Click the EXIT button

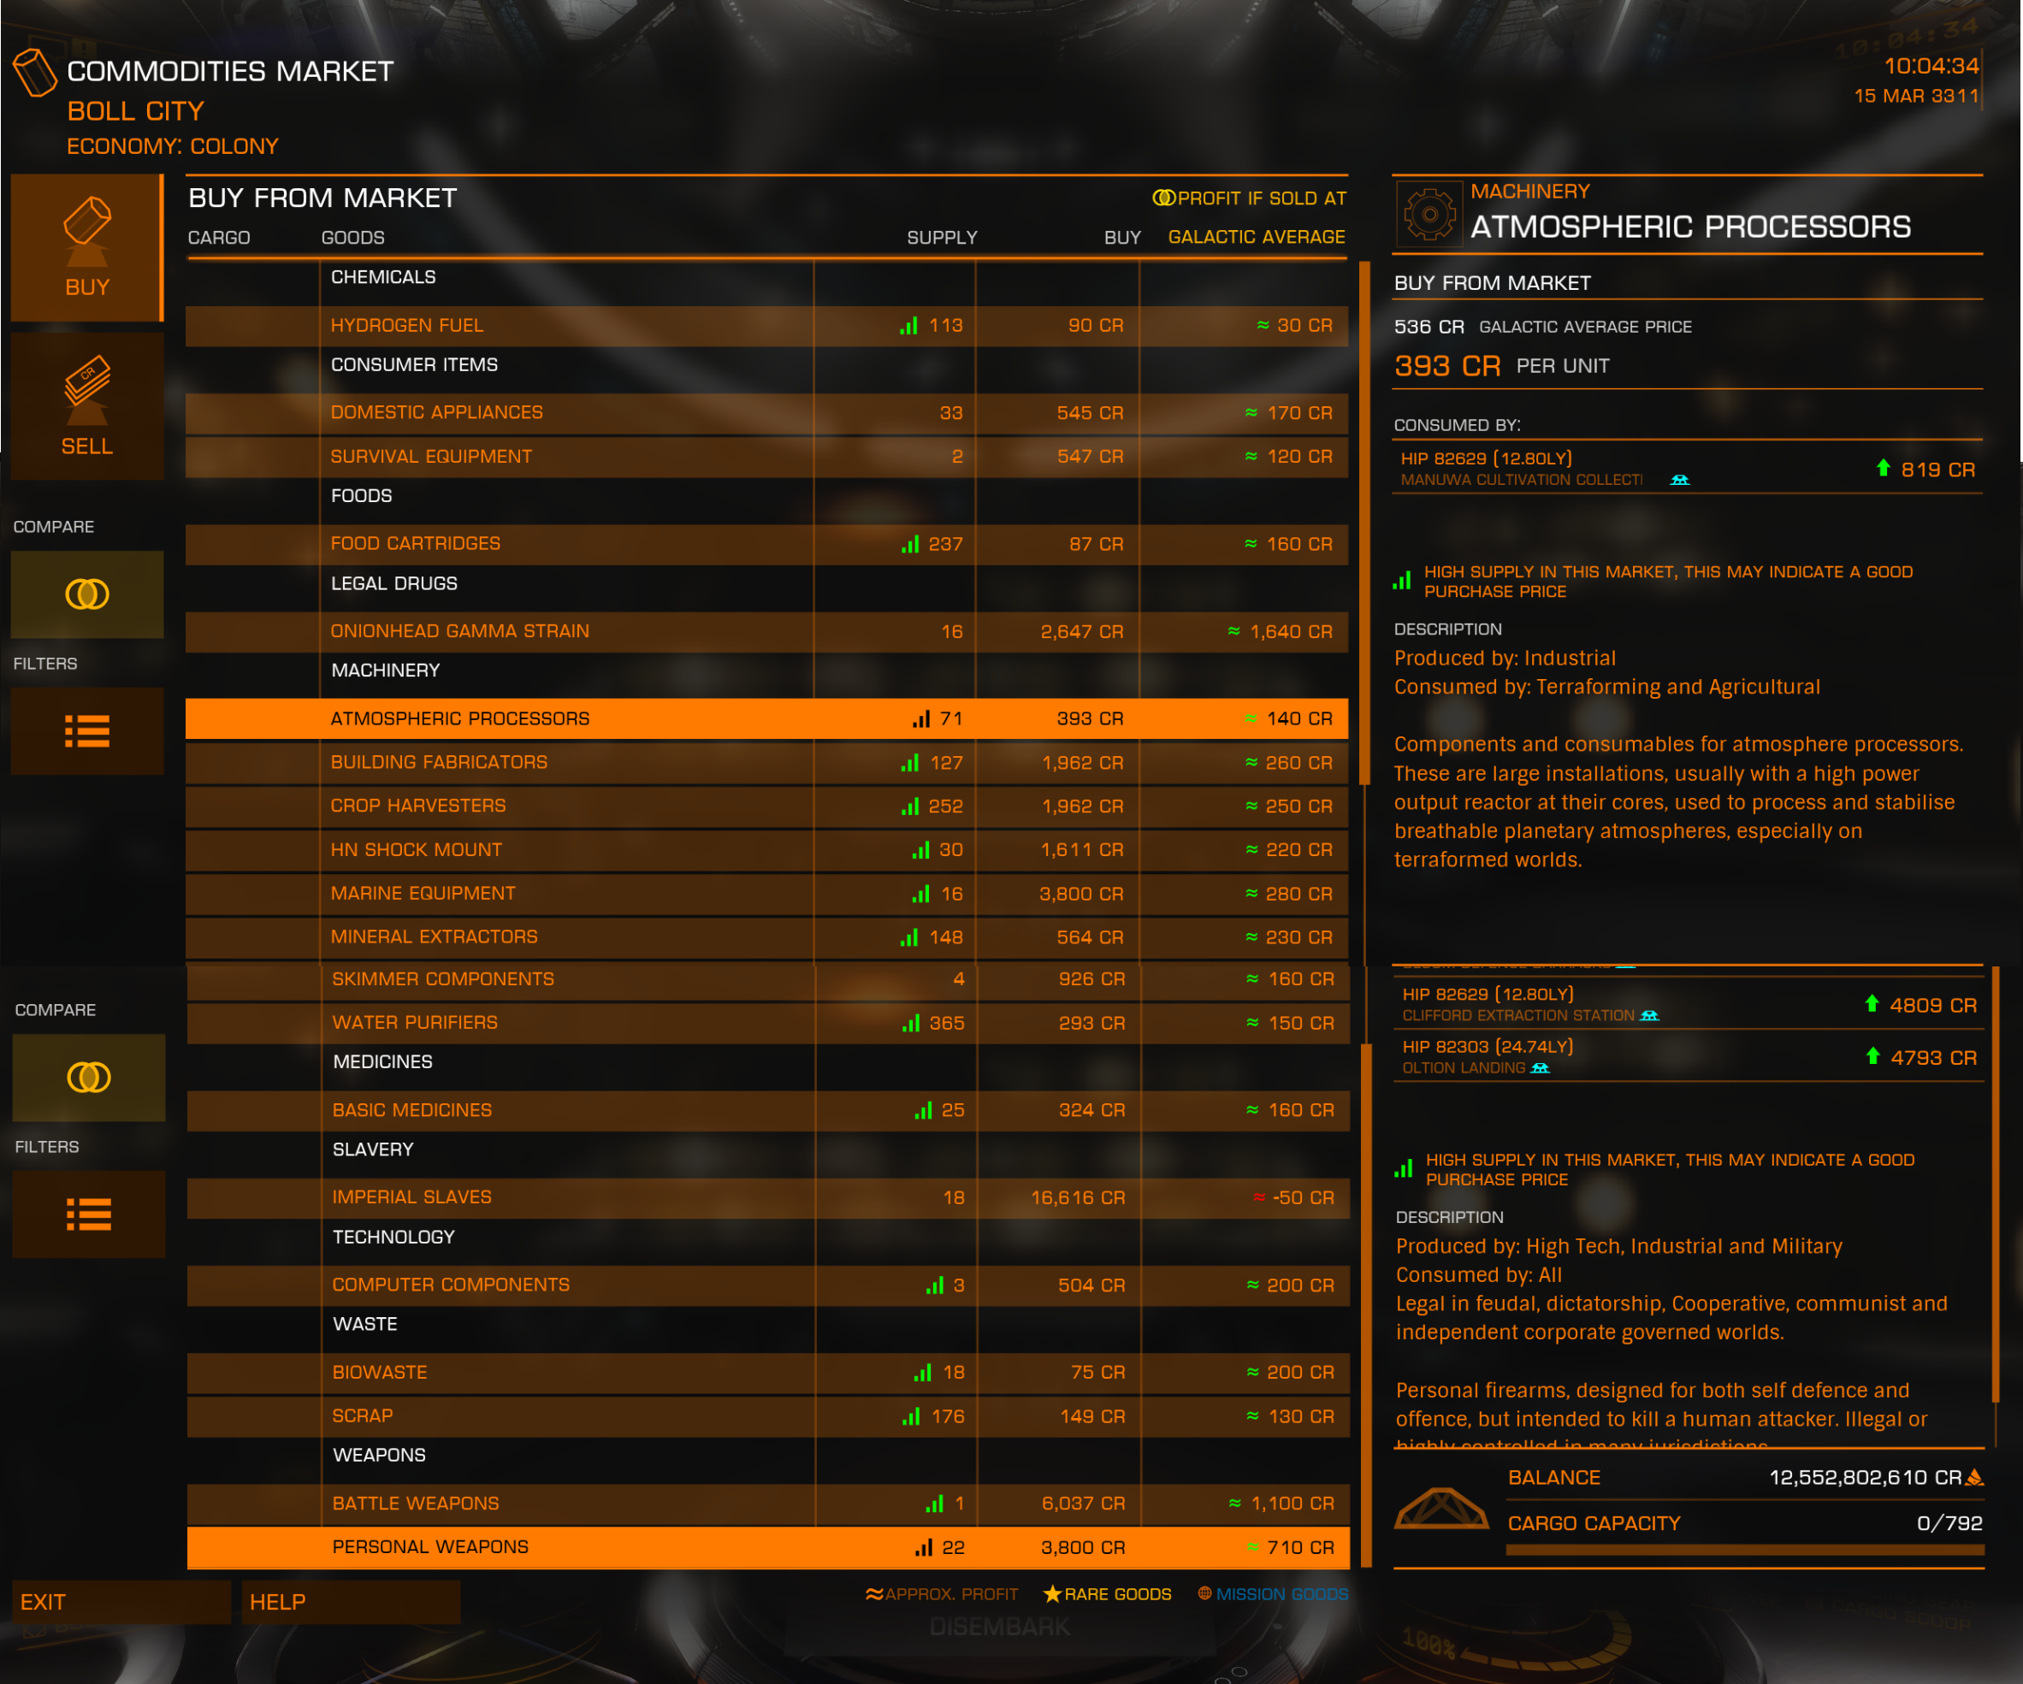121,1602
